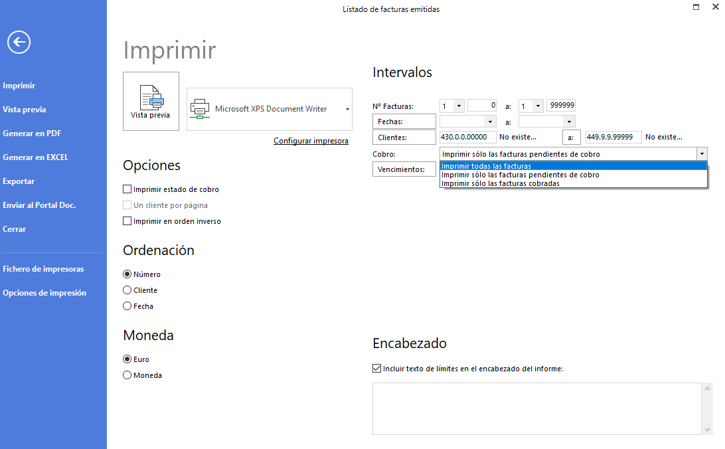Click the Configurar impresora link
Screen dimensions: 725x449
[311, 141]
